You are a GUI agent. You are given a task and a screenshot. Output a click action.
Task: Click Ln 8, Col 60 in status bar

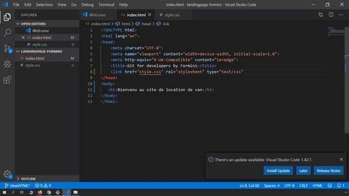[x=249, y=186]
